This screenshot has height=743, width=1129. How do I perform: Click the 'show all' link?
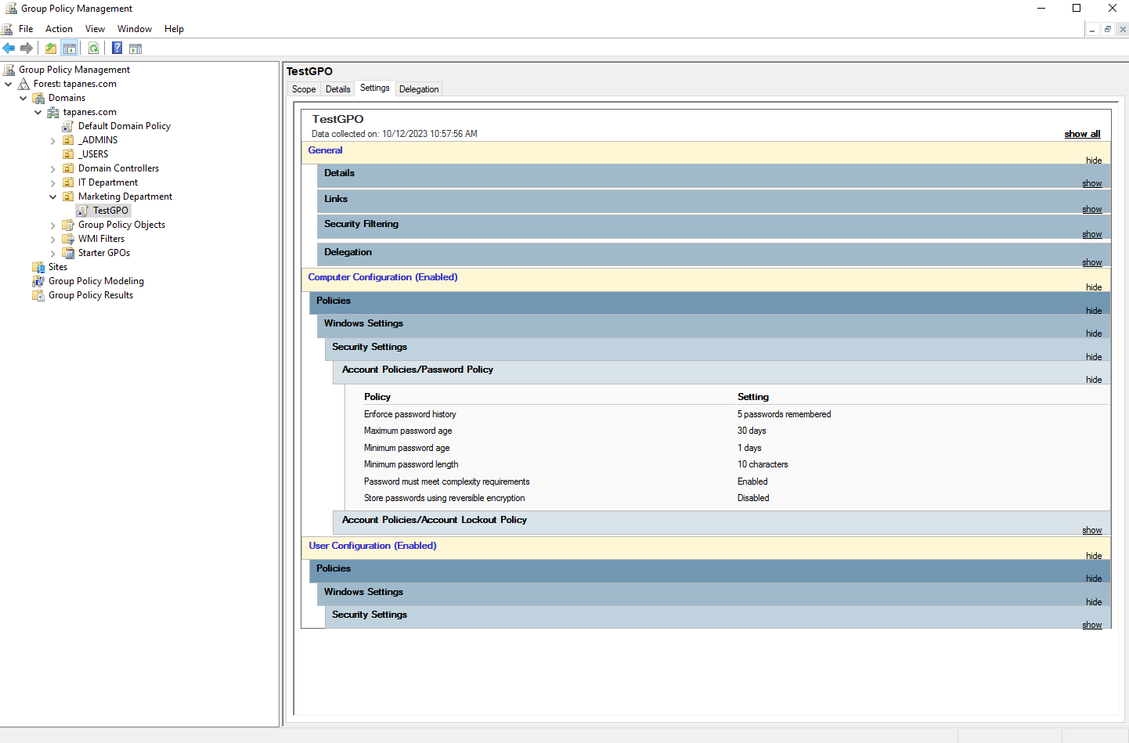[1082, 134]
